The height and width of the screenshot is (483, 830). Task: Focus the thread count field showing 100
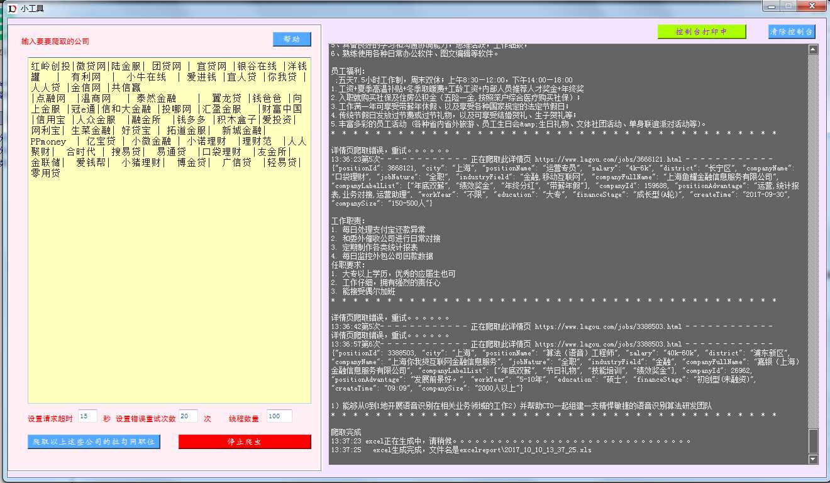(279, 416)
